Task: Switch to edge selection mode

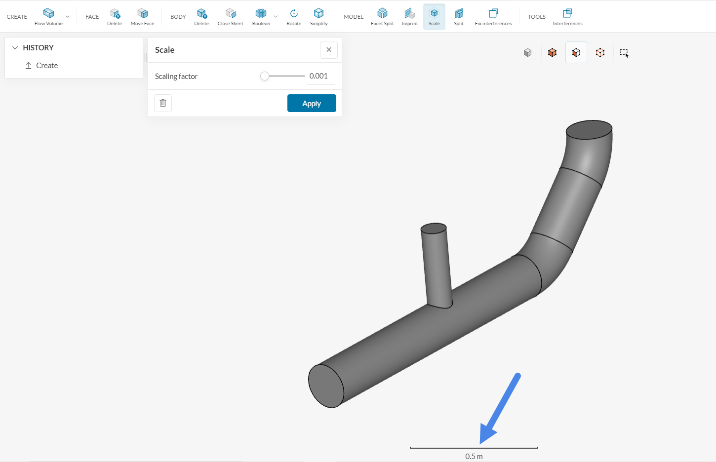Action: 600,52
